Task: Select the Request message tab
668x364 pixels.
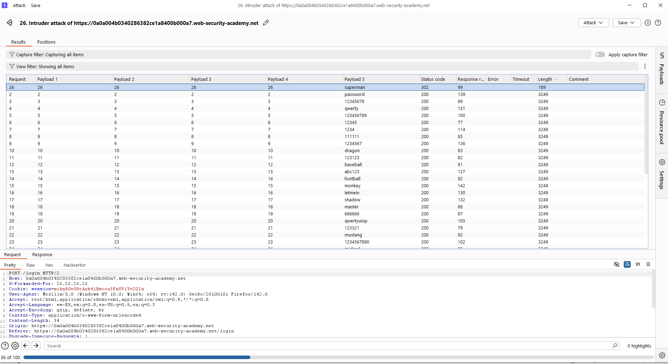Action: (13, 254)
